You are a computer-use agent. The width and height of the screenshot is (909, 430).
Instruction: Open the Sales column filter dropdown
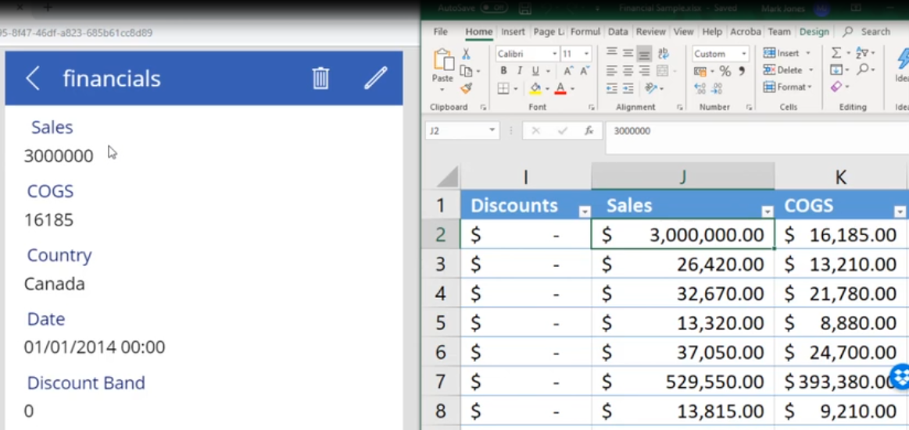pyautogui.click(x=767, y=211)
